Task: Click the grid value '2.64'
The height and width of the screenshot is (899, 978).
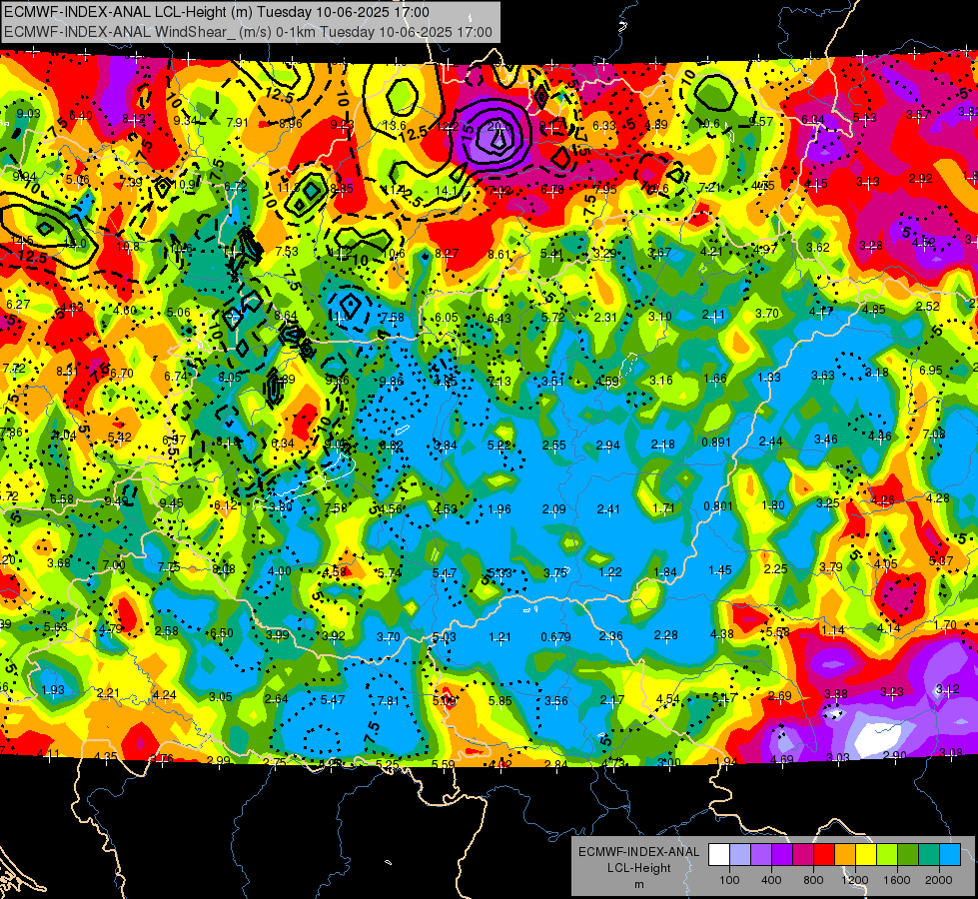Action: tap(277, 699)
